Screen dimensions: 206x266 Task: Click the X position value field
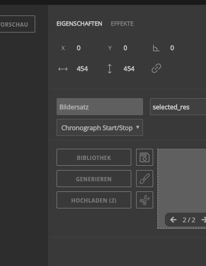point(78,48)
